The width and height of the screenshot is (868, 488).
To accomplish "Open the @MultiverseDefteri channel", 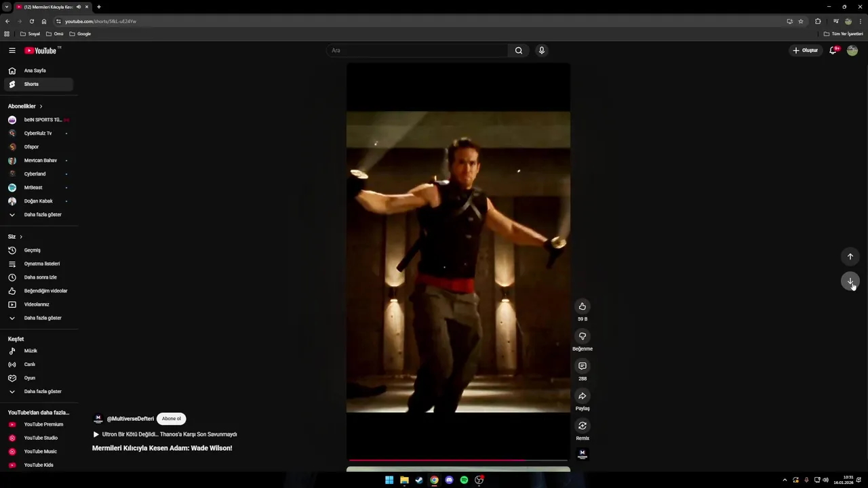I will coord(130,419).
